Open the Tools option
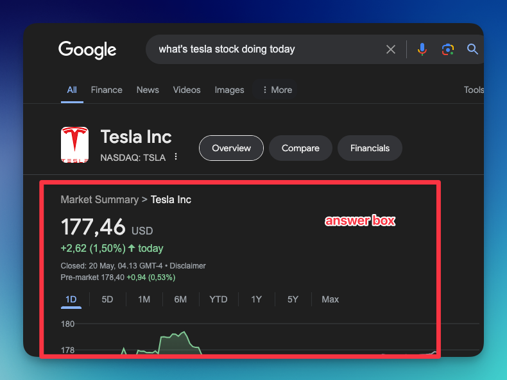The width and height of the screenshot is (507, 380). pos(474,90)
